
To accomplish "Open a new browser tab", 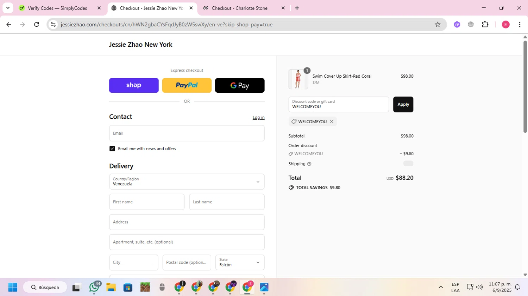I will point(297,8).
